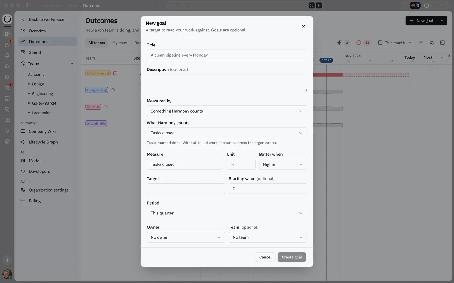Switch to the My team tab
Image resolution: width=454 pixels, height=283 pixels.
click(x=120, y=43)
